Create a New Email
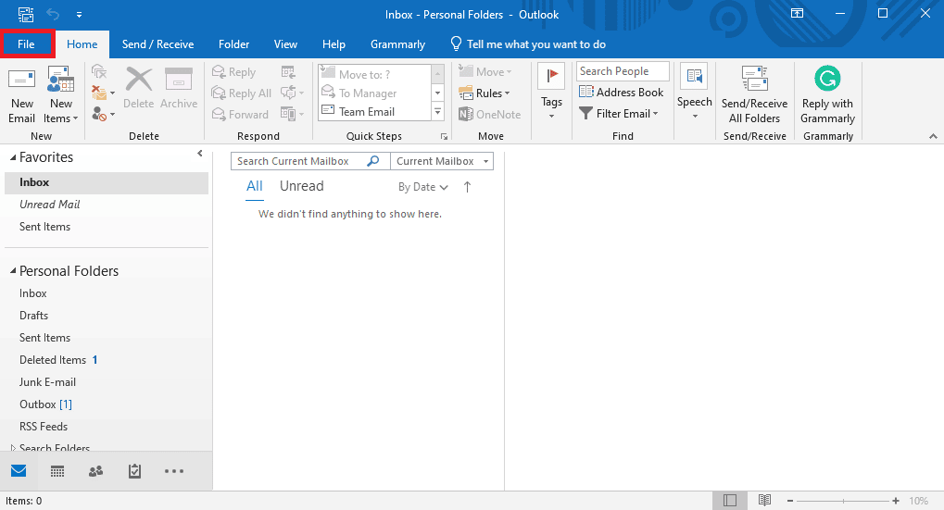Image resolution: width=944 pixels, height=510 pixels. click(21, 95)
